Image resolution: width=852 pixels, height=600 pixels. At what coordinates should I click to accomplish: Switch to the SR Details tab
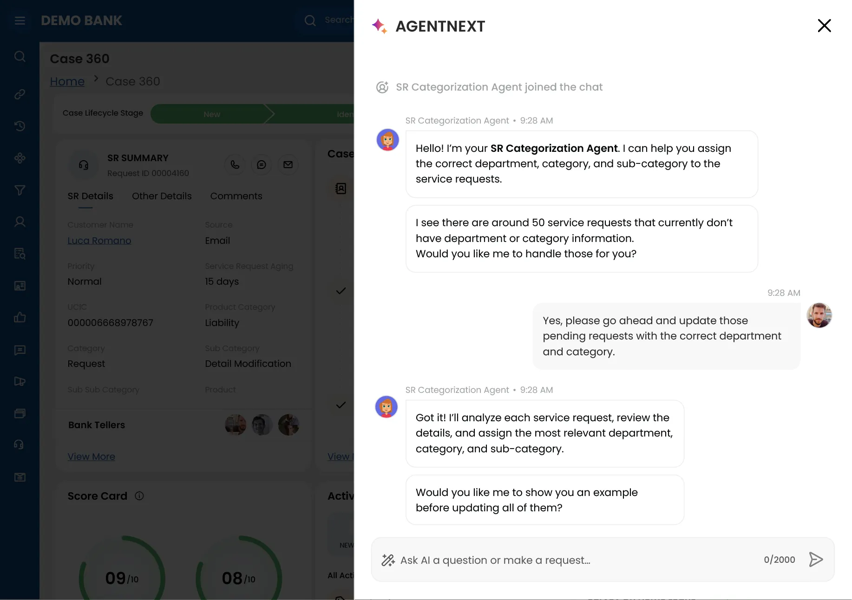[90, 196]
